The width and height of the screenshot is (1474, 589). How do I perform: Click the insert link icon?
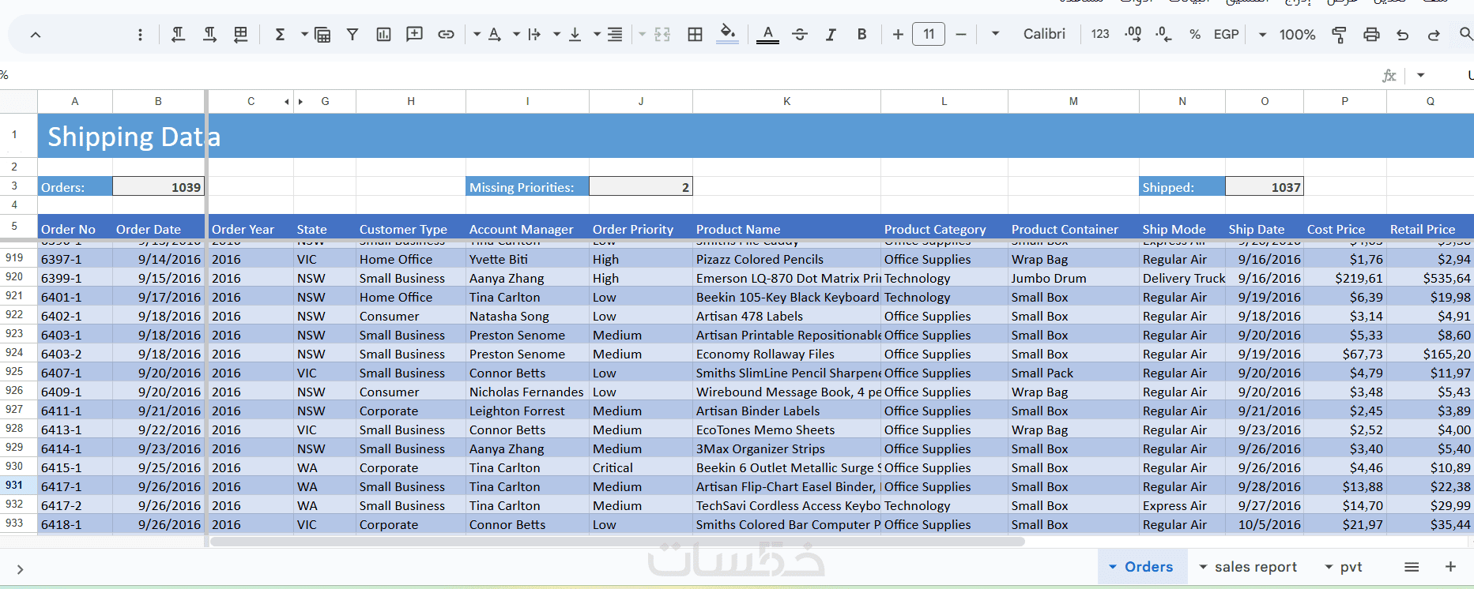pyautogui.click(x=446, y=34)
